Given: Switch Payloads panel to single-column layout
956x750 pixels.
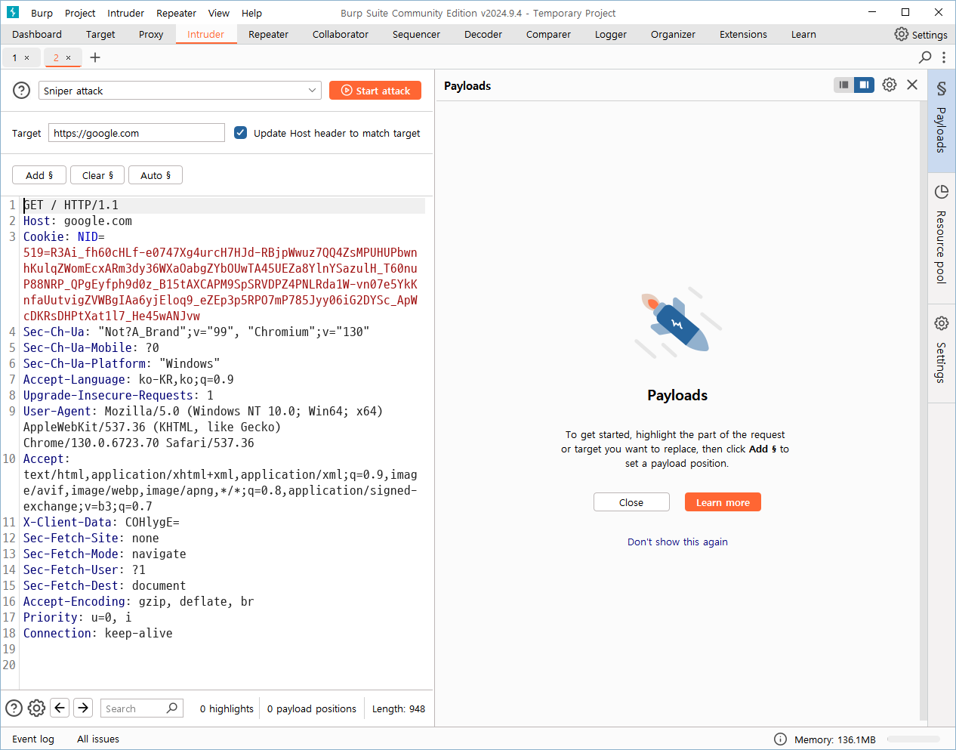Looking at the screenshot, I should (844, 85).
